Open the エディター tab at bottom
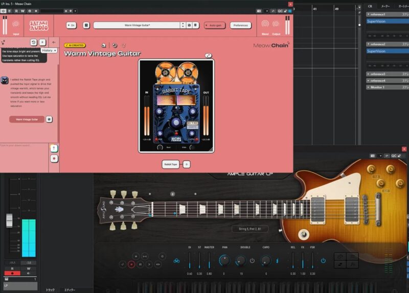Screen dimensions: 409x293 click(x=70, y=289)
